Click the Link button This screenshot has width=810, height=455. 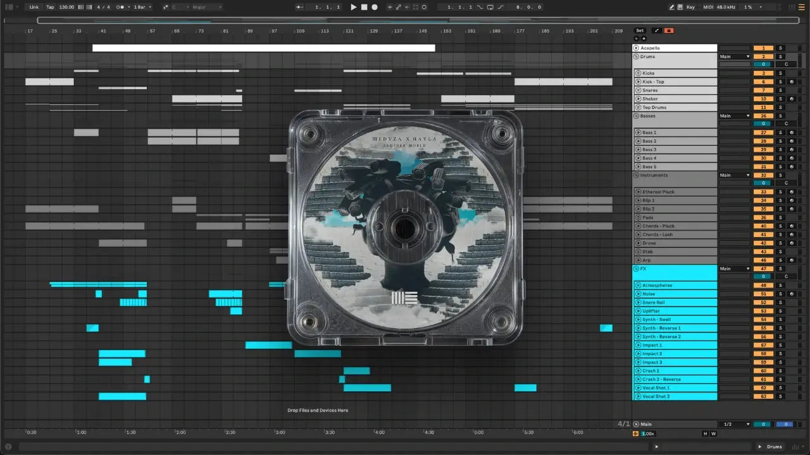(x=34, y=7)
